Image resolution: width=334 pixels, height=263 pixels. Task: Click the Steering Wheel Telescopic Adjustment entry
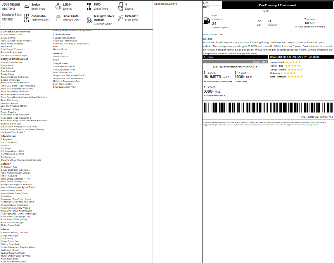pos(72,31)
